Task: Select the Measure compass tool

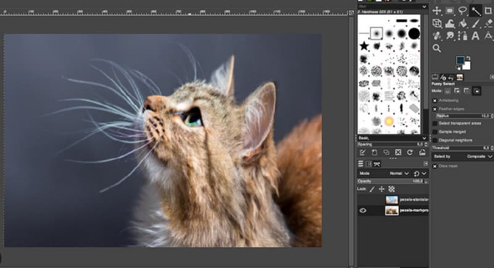Action: [x=488, y=36]
